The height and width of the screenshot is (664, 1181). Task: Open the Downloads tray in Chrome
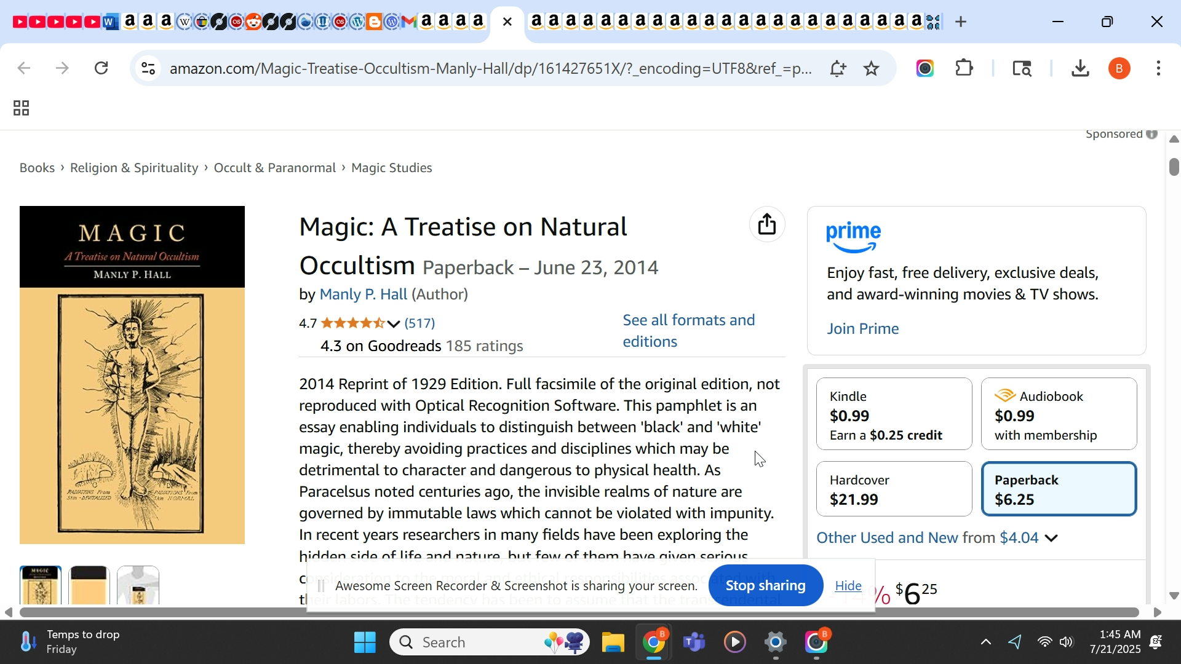click(1081, 68)
